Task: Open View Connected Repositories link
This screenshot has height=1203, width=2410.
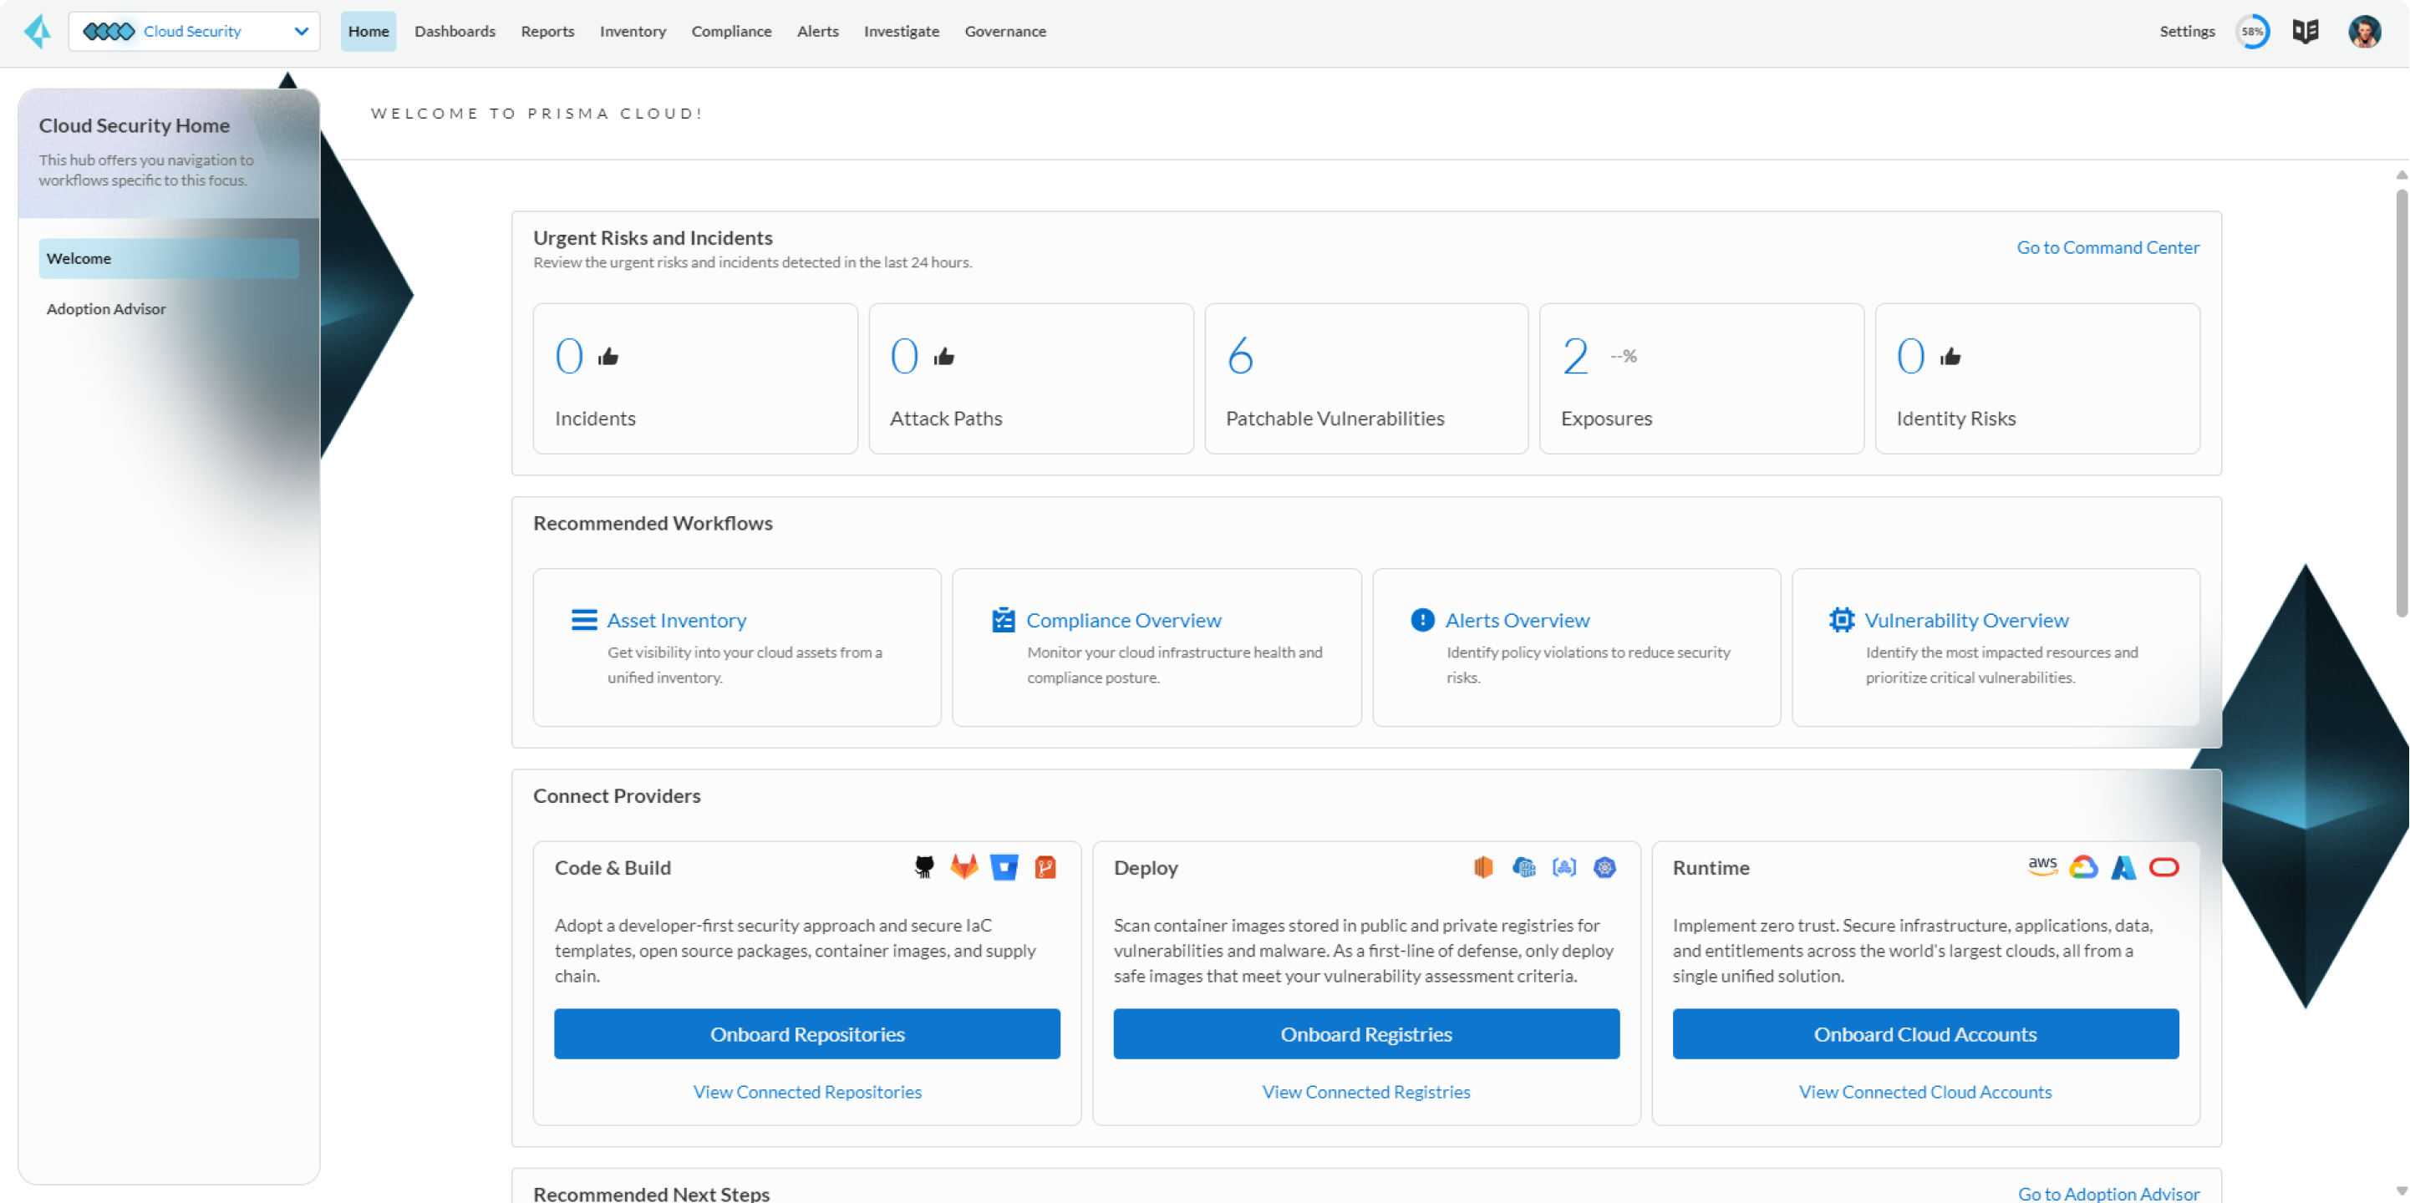Action: (806, 1092)
